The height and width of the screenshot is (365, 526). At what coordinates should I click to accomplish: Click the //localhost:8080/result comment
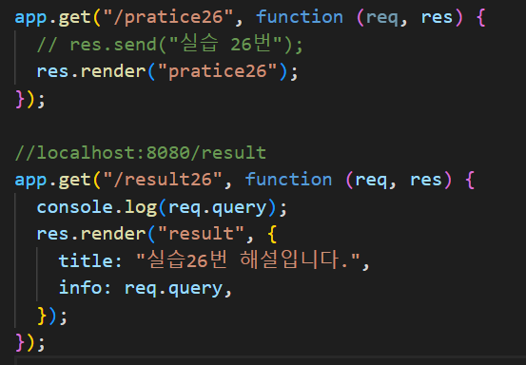[141, 153]
